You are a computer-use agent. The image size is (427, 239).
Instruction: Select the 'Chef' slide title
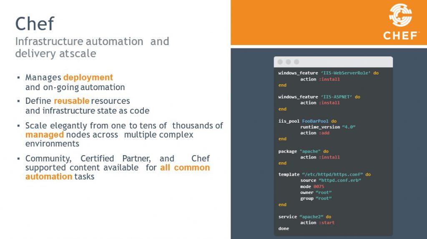click(x=35, y=24)
